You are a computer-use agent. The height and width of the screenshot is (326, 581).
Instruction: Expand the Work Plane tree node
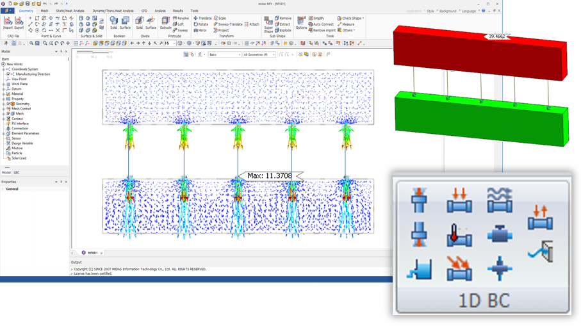[x=3, y=84]
